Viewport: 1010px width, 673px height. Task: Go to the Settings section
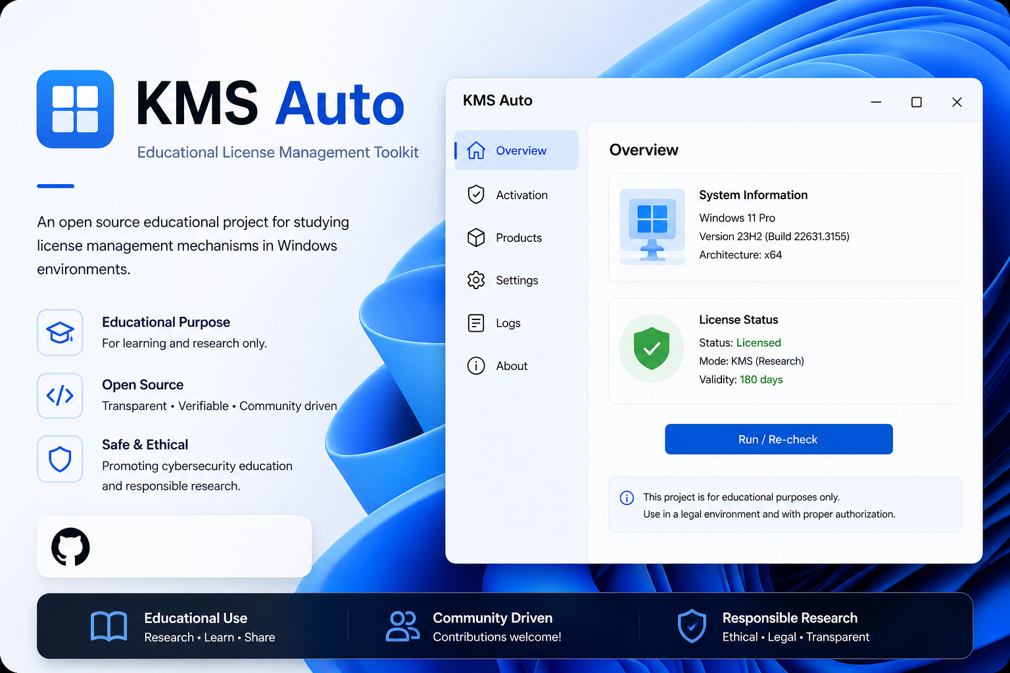pos(516,280)
